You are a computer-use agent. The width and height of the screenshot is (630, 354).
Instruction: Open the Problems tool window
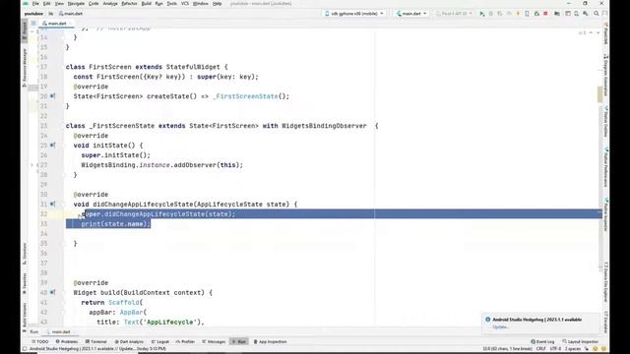[x=67, y=341]
